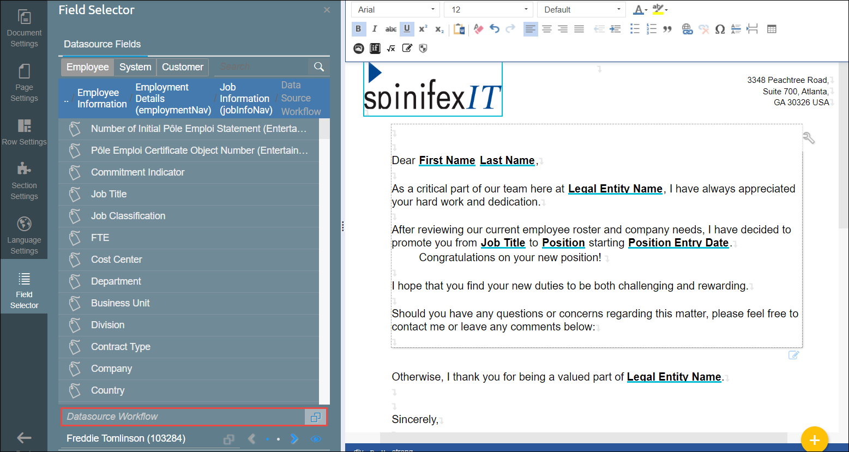Click the Employee Information breadcrumb link
Viewport: 849px width, 452px height.
102,98
